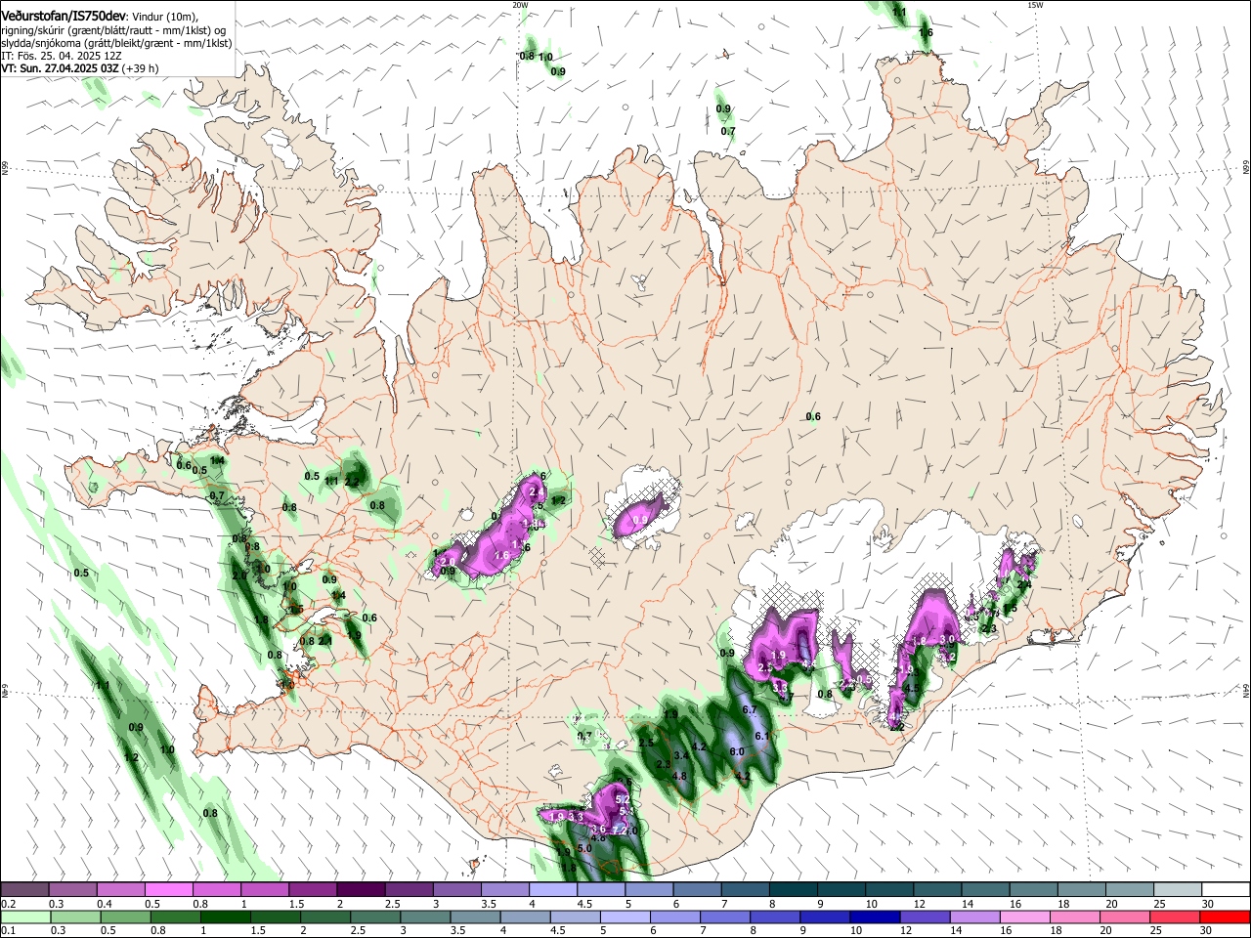Screen dimensions: 1251x938
Task: Pick the bright red 30 swatch in lower legend
Action: (1226, 917)
